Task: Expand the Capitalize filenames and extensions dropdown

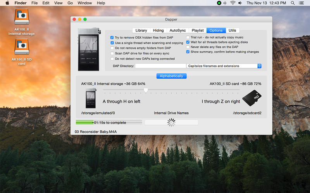Action: [224, 66]
